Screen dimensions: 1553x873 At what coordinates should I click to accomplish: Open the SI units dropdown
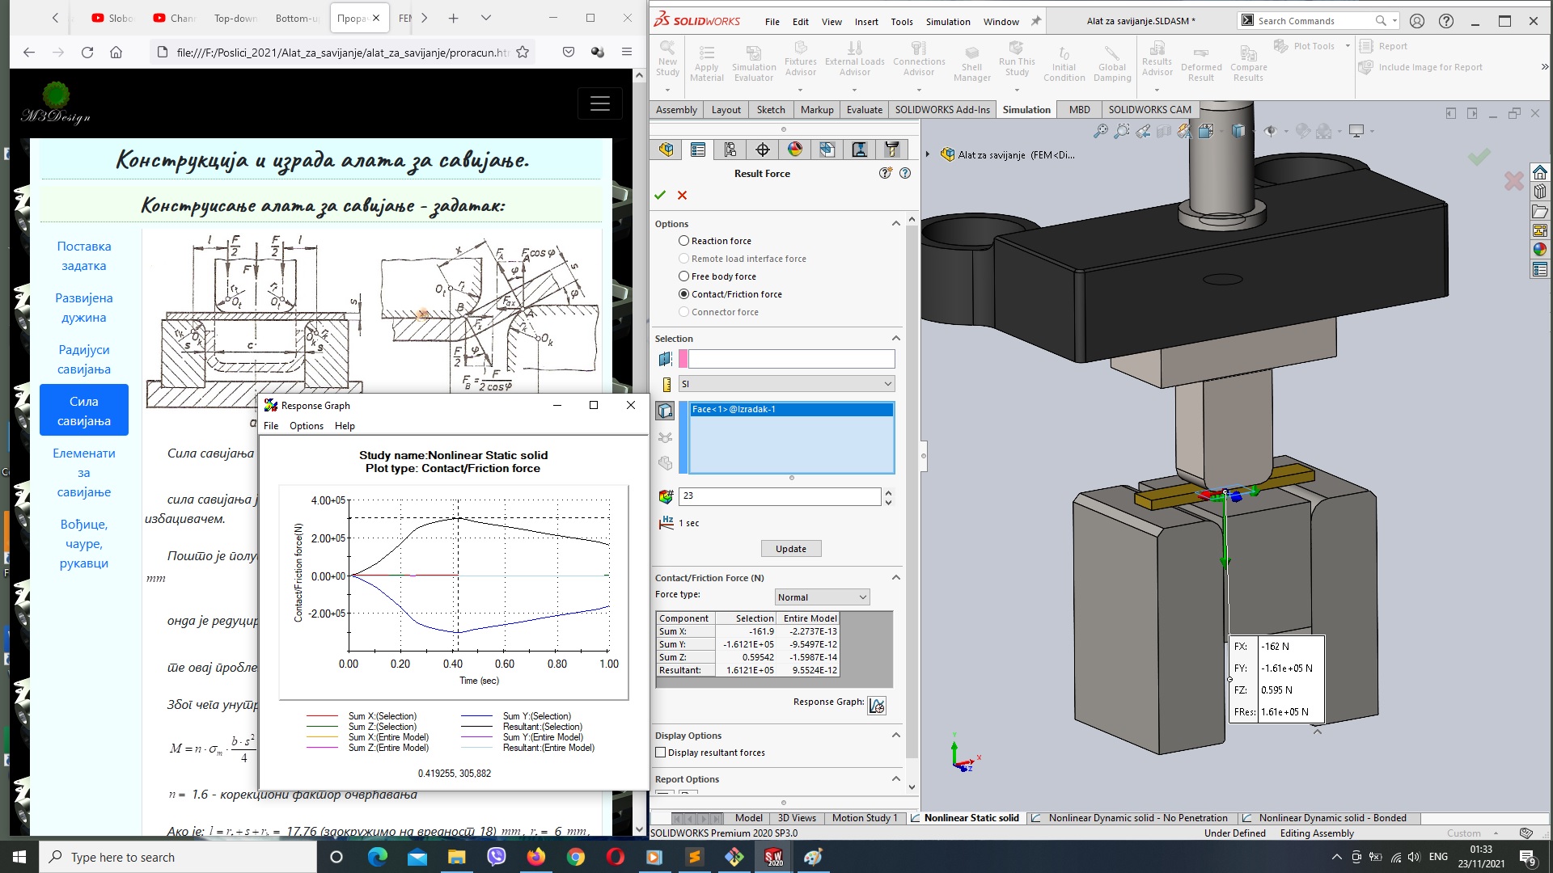point(787,384)
